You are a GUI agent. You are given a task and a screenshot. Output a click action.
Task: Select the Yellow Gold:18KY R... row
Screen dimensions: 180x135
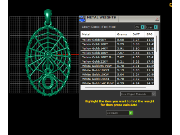pos(117,57)
